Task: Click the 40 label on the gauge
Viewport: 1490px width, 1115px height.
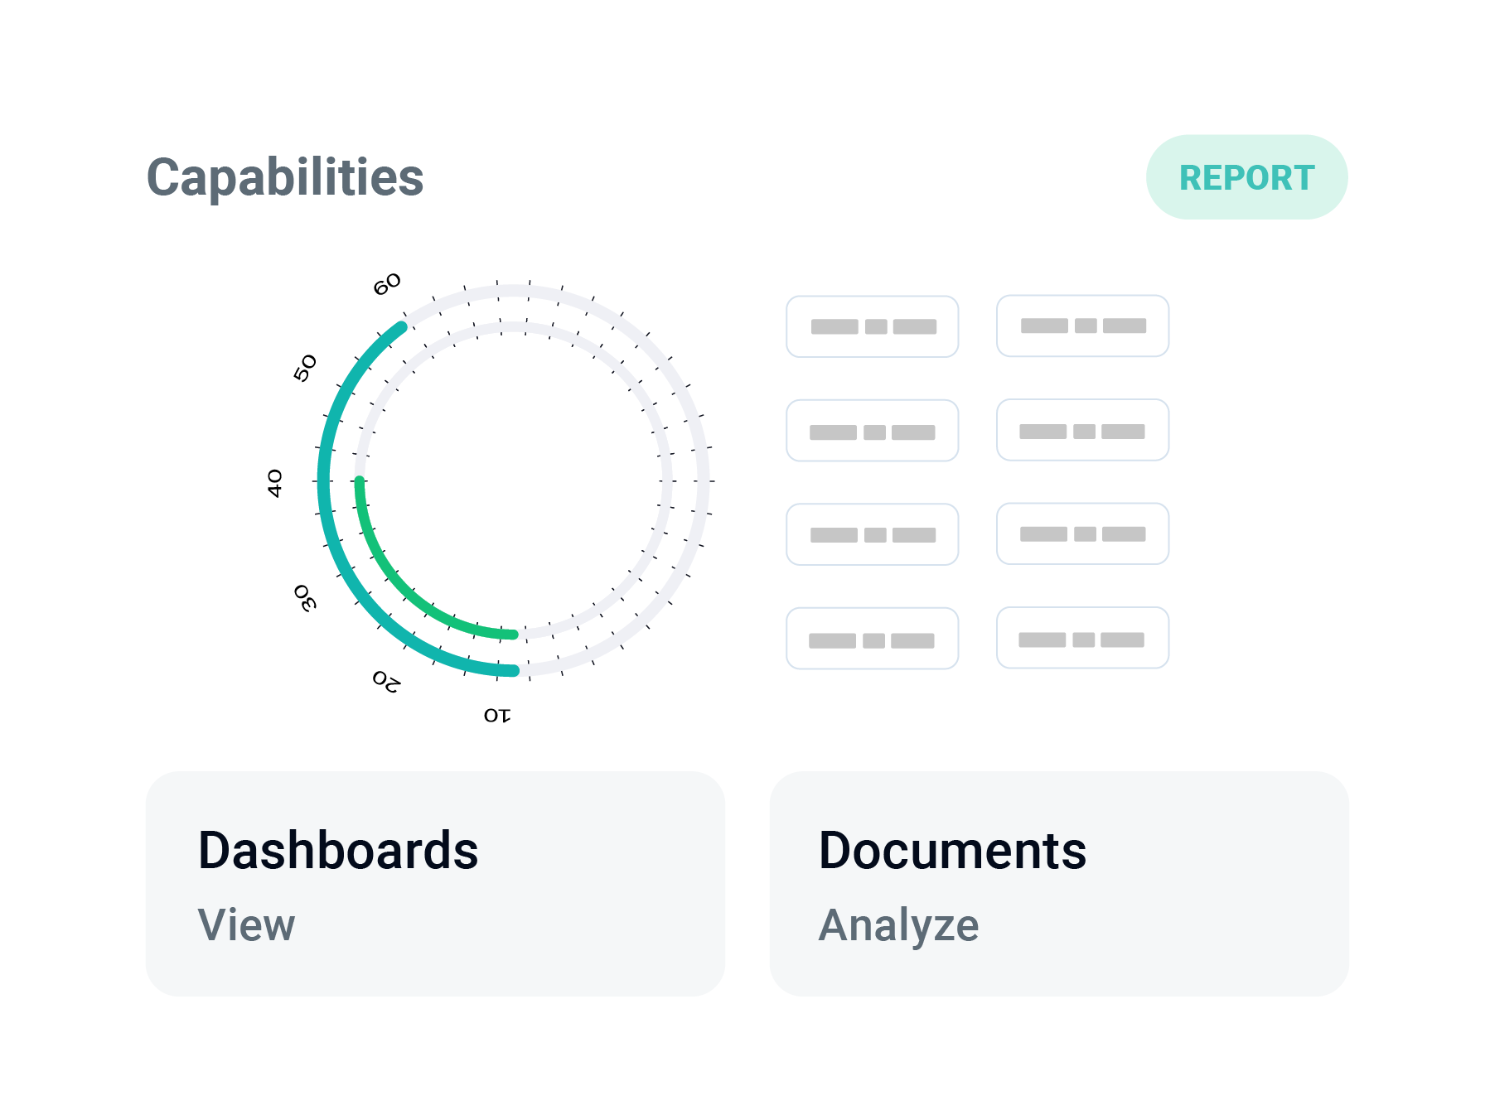Action: pos(274,483)
